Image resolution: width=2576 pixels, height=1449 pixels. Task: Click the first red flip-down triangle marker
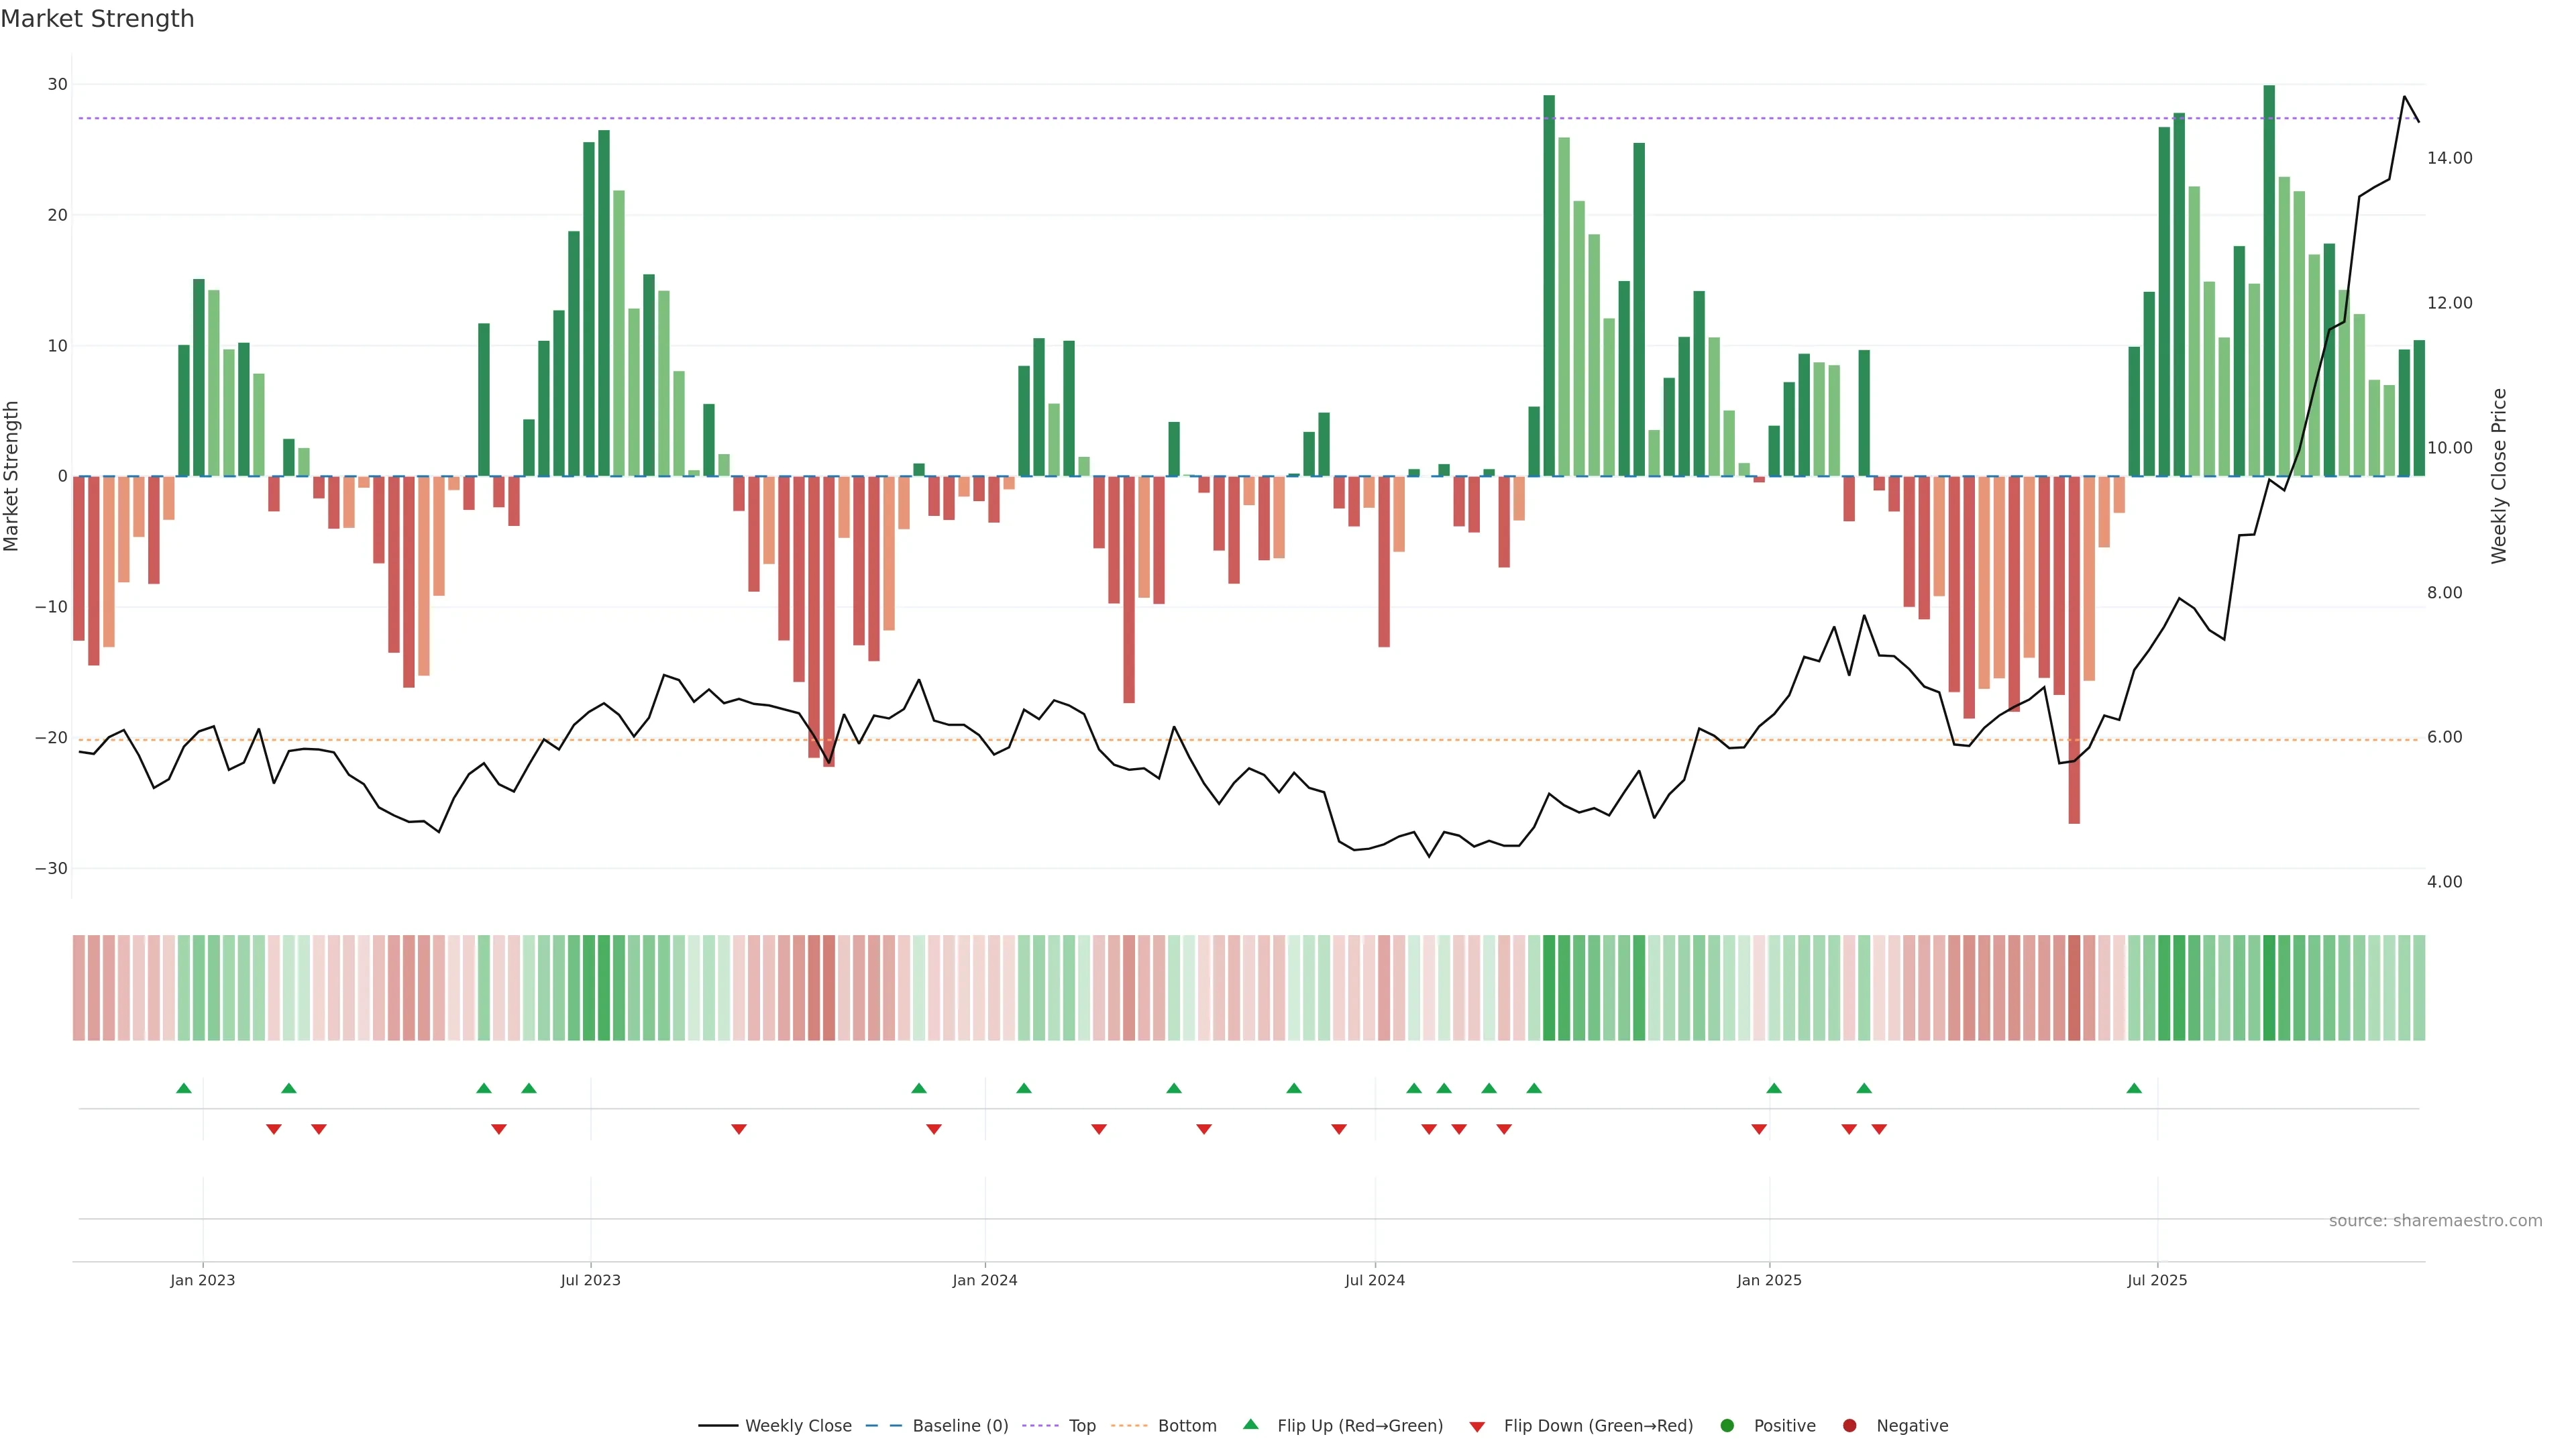pos(274,1129)
